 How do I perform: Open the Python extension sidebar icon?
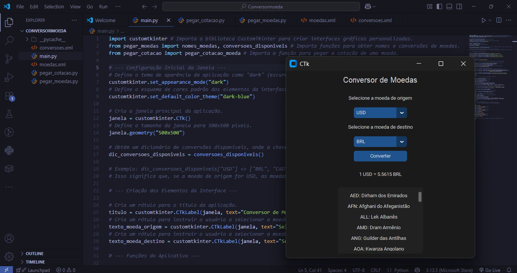click(9, 150)
